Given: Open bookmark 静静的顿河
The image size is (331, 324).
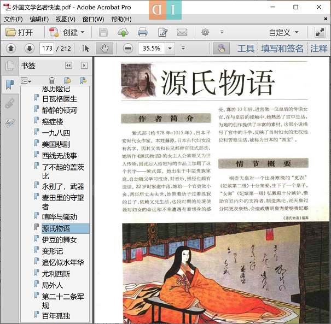Looking at the screenshot, I should 59,110.
